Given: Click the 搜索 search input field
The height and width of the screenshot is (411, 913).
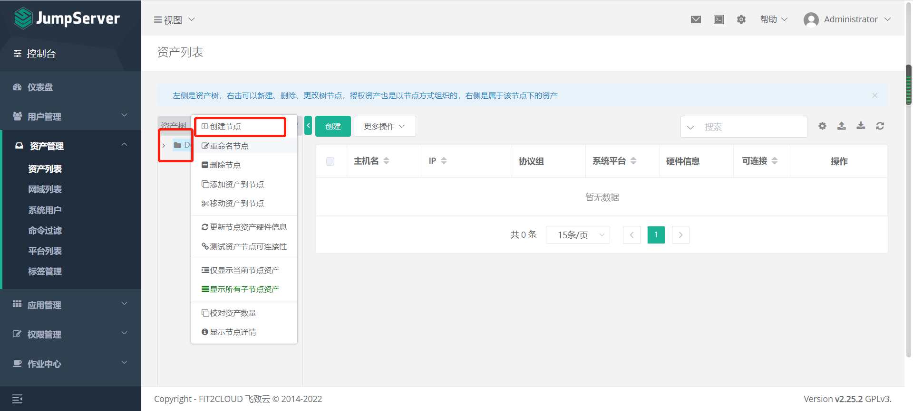Looking at the screenshot, I should click(x=751, y=127).
